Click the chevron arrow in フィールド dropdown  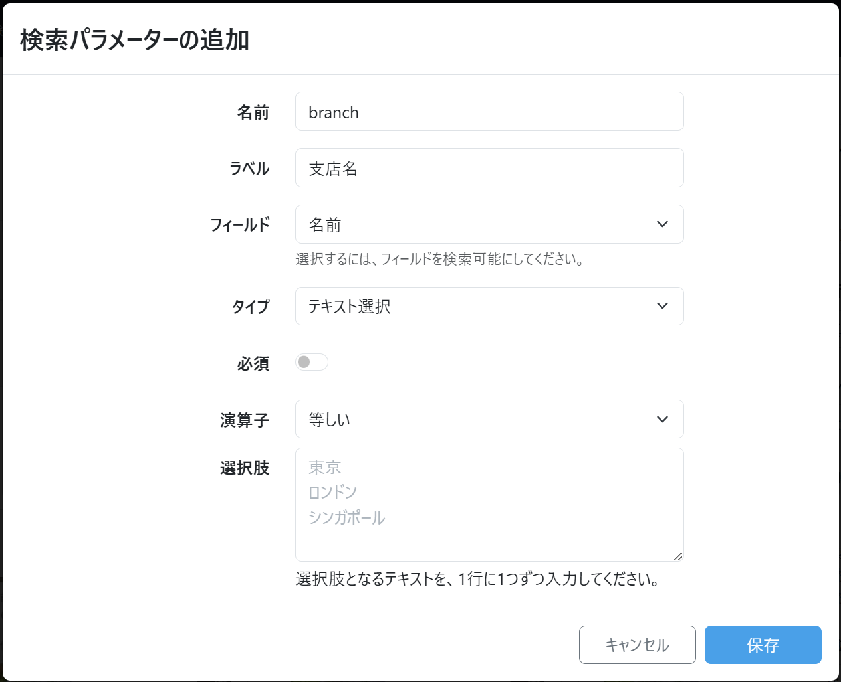point(662,224)
